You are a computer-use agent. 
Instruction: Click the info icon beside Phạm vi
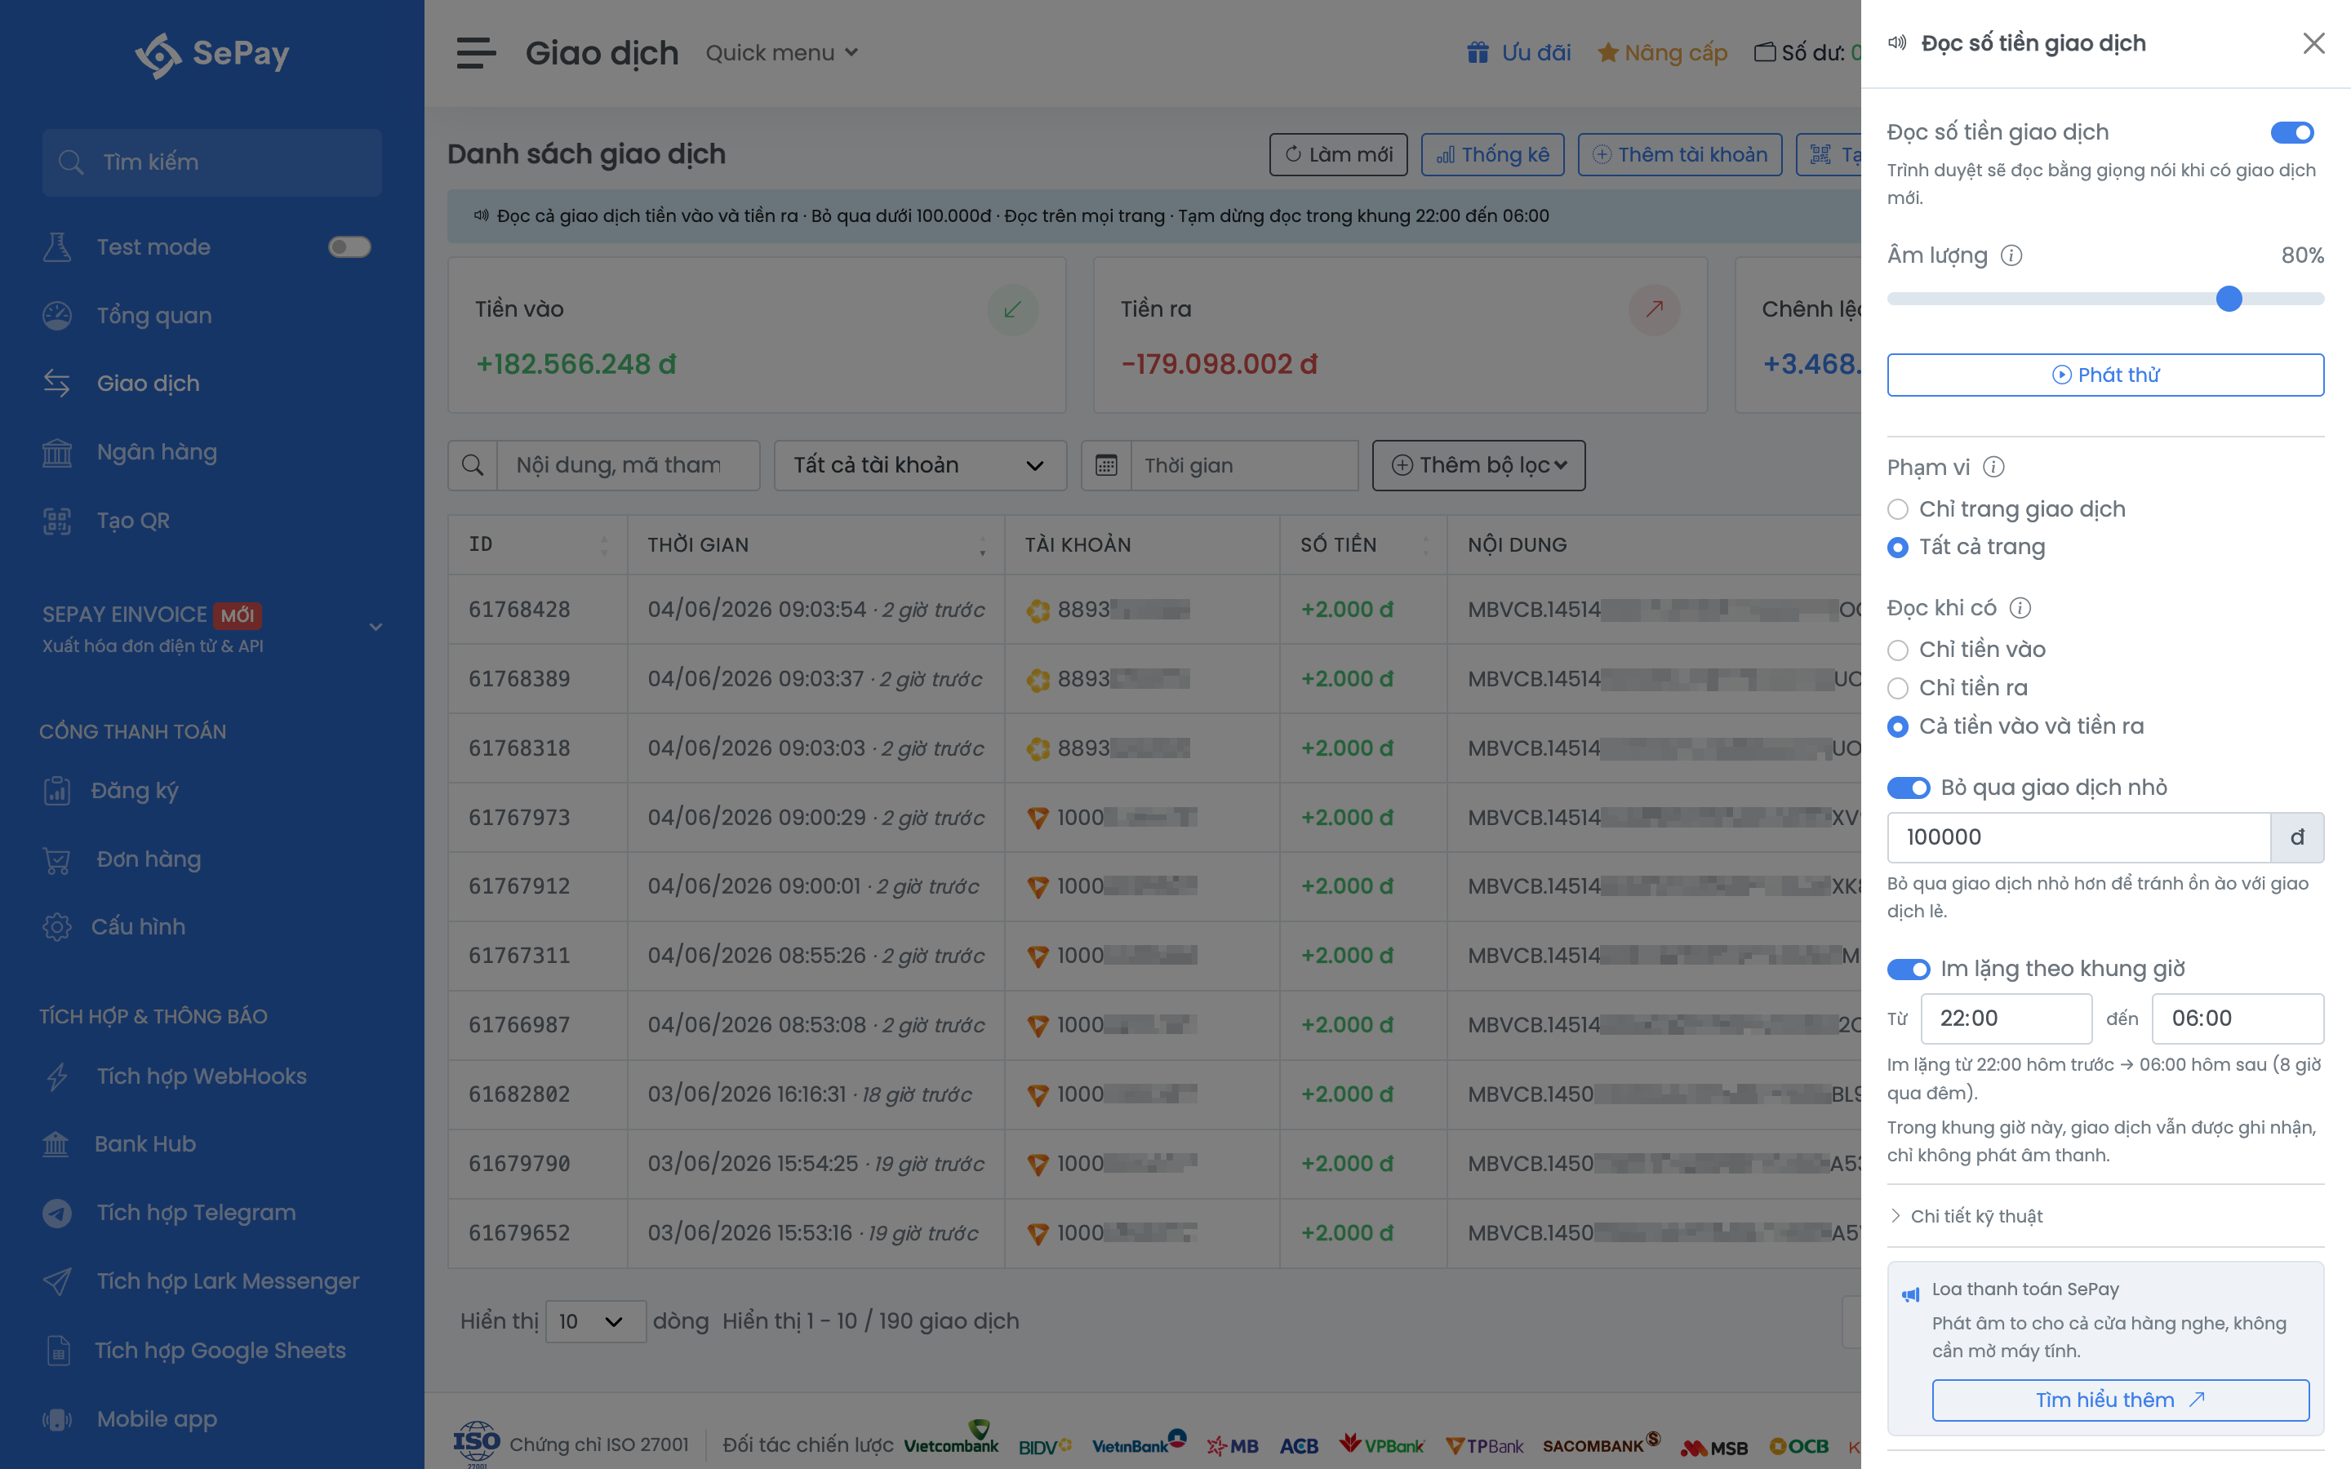(x=1993, y=468)
